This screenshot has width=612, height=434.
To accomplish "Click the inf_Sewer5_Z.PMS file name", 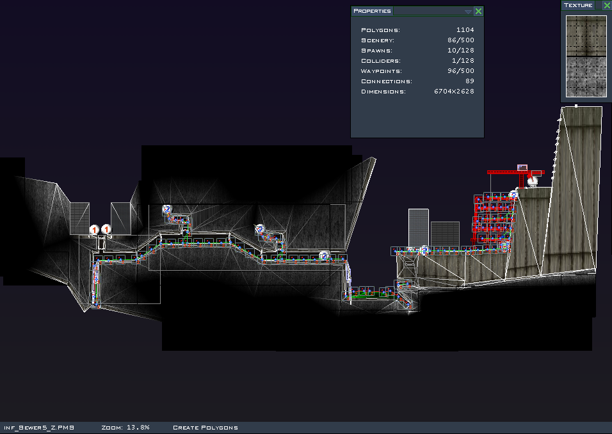I will tap(39, 428).
